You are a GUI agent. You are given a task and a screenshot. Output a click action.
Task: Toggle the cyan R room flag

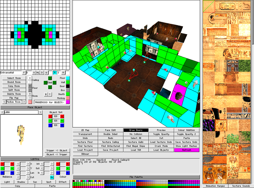55,73
